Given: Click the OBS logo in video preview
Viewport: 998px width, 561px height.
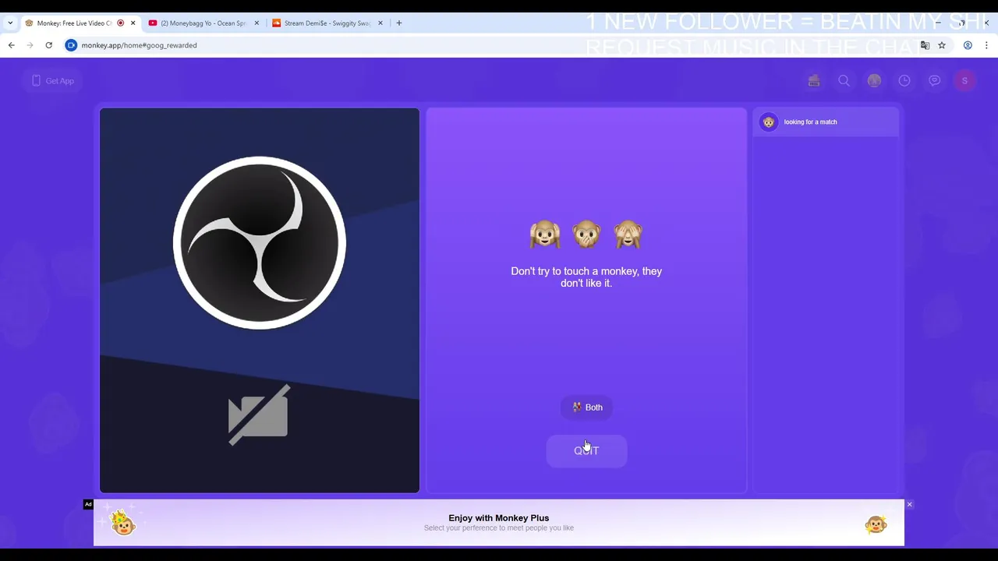Looking at the screenshot, I should click(260, 243).
